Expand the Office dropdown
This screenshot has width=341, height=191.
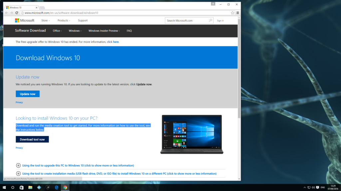[57, 31]
